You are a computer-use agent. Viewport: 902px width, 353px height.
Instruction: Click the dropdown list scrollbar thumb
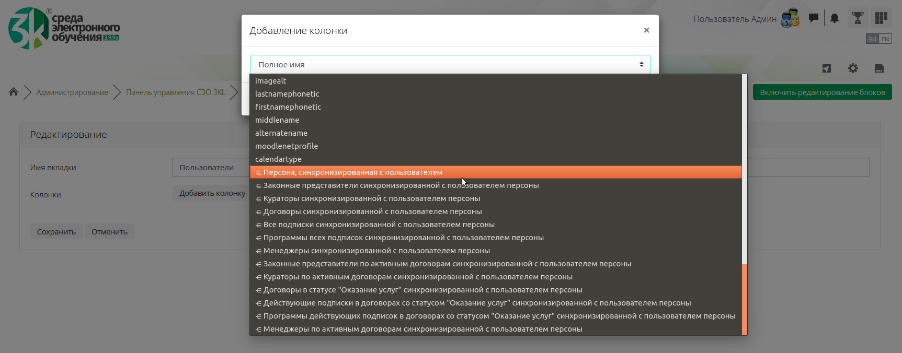[745, 299]
